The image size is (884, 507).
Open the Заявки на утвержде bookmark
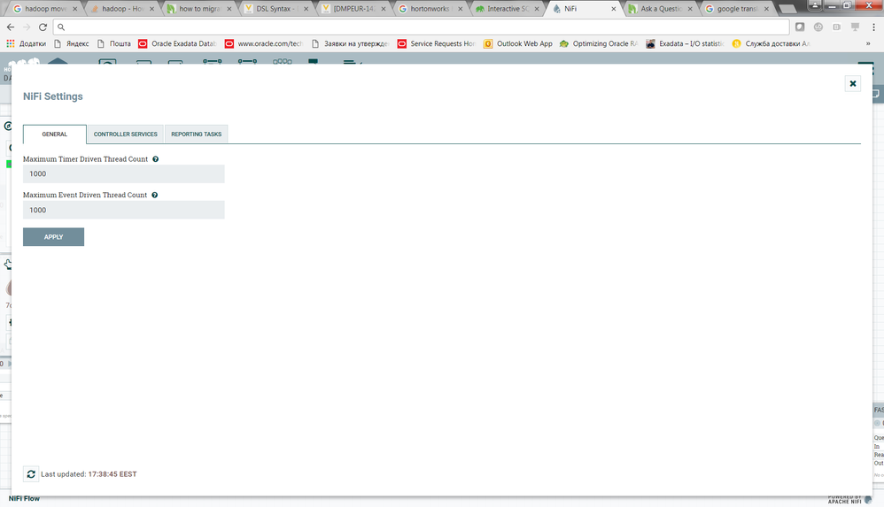(x=350, y=43)
